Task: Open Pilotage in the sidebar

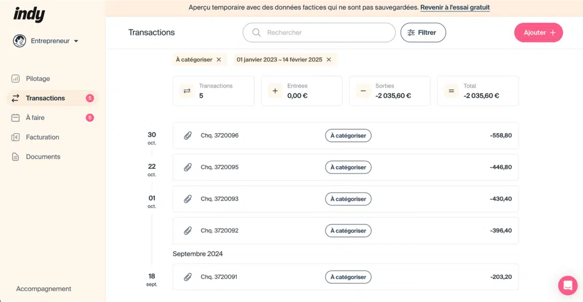Action: (38, 78)
